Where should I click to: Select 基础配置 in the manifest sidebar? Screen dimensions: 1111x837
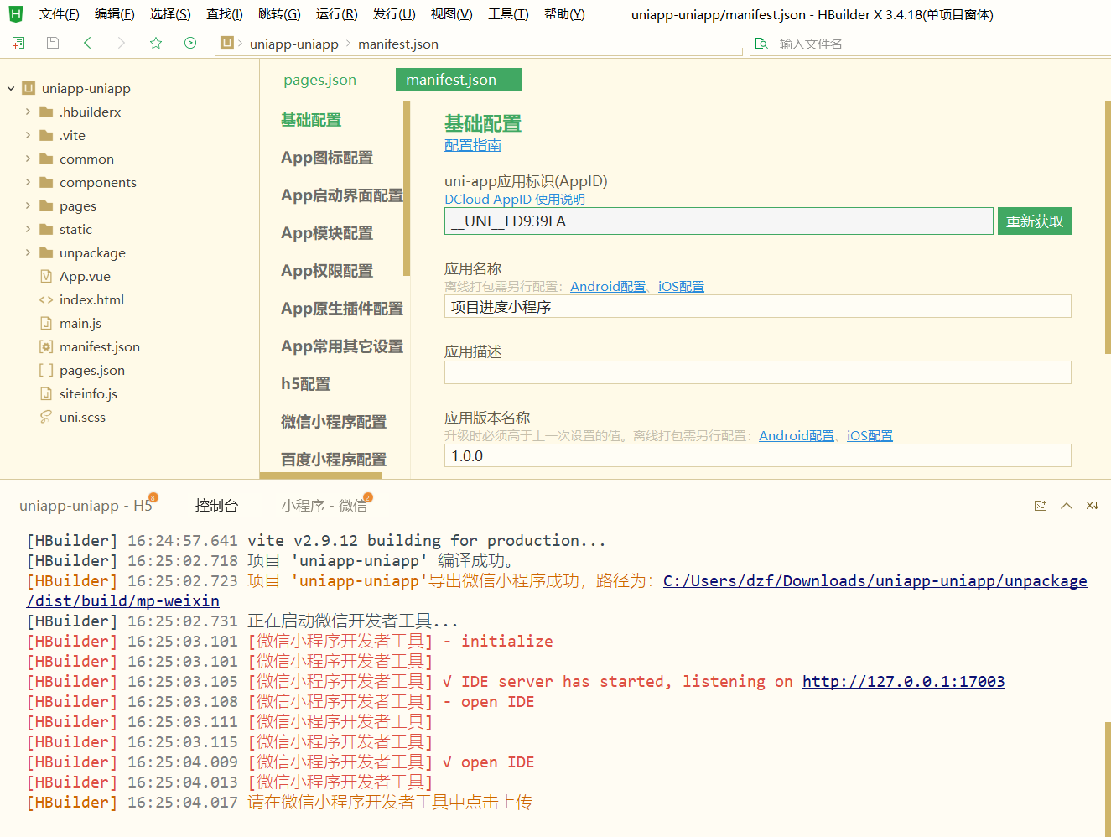pos(311,120)
